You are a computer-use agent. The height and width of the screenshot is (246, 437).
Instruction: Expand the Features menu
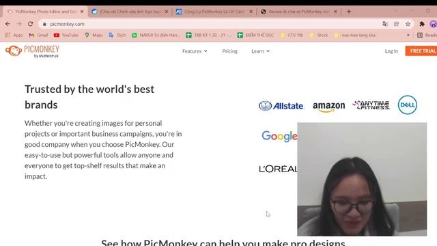pyautogui.click(x=195, y=51)
